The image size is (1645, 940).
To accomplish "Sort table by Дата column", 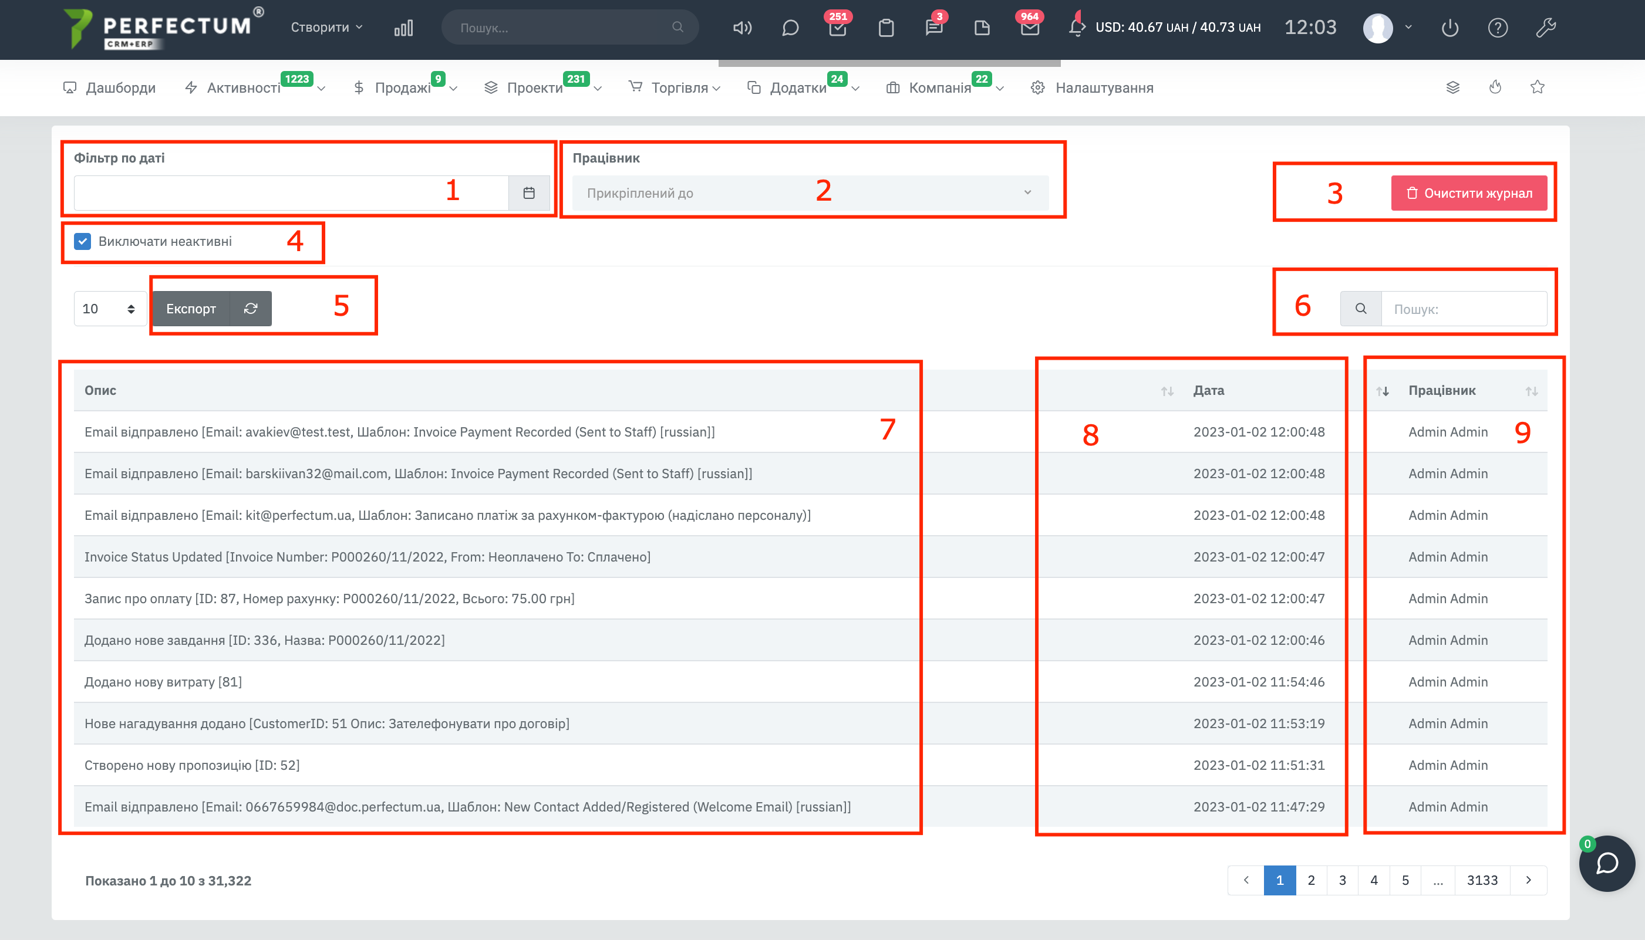I will (1208, 391).
